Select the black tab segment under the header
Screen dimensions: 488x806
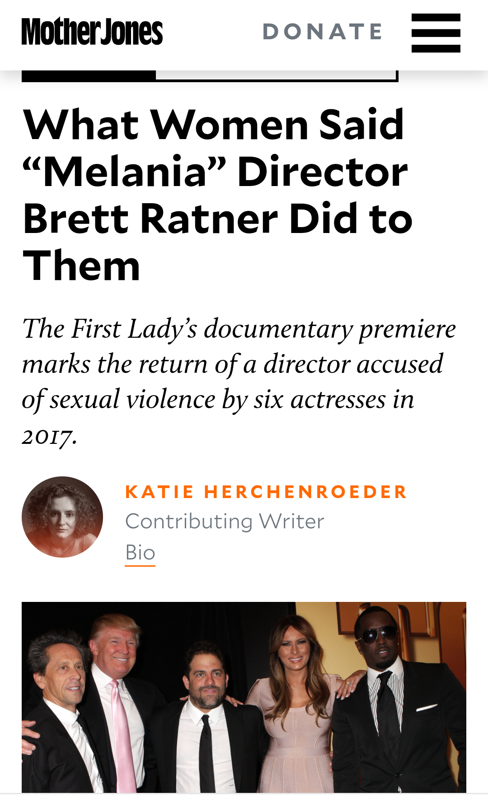click(89, 76)
